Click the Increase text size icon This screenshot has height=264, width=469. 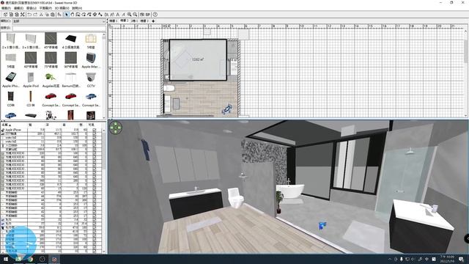(106, 15)
